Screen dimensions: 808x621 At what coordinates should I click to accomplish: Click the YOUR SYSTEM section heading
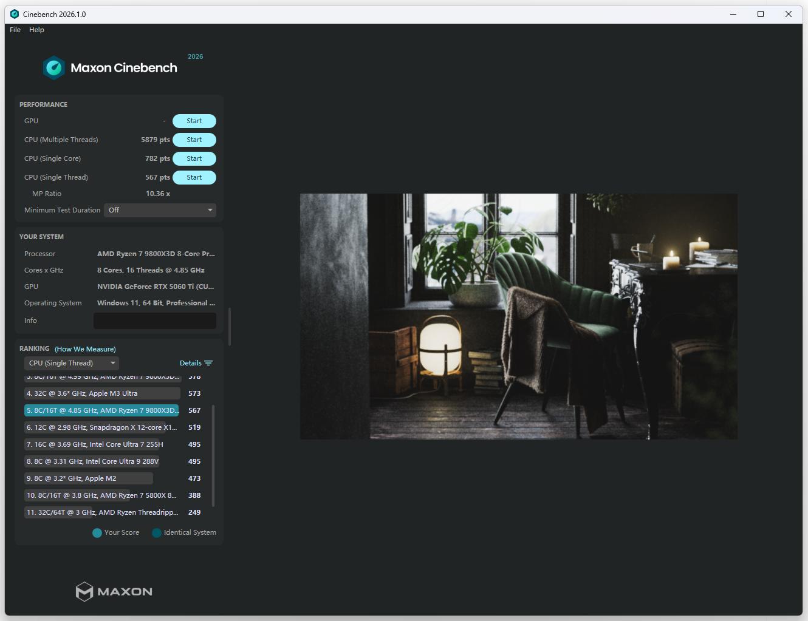(41, 237)
